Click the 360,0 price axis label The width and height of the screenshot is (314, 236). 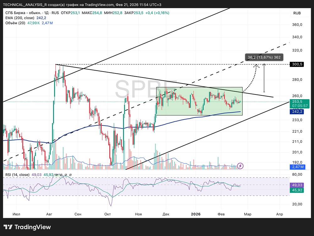pos(297,24)
